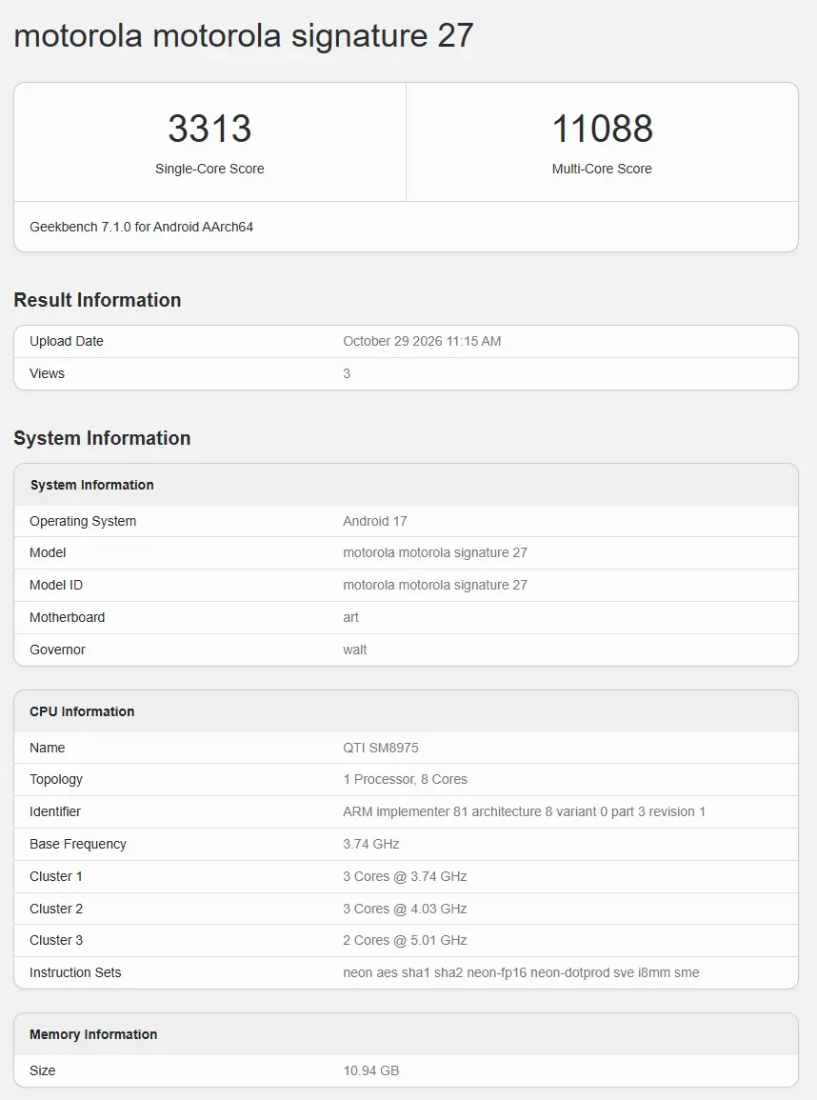Select the single-core score 3313
This screenshot has width=817, height=1100.
(209, 129)
